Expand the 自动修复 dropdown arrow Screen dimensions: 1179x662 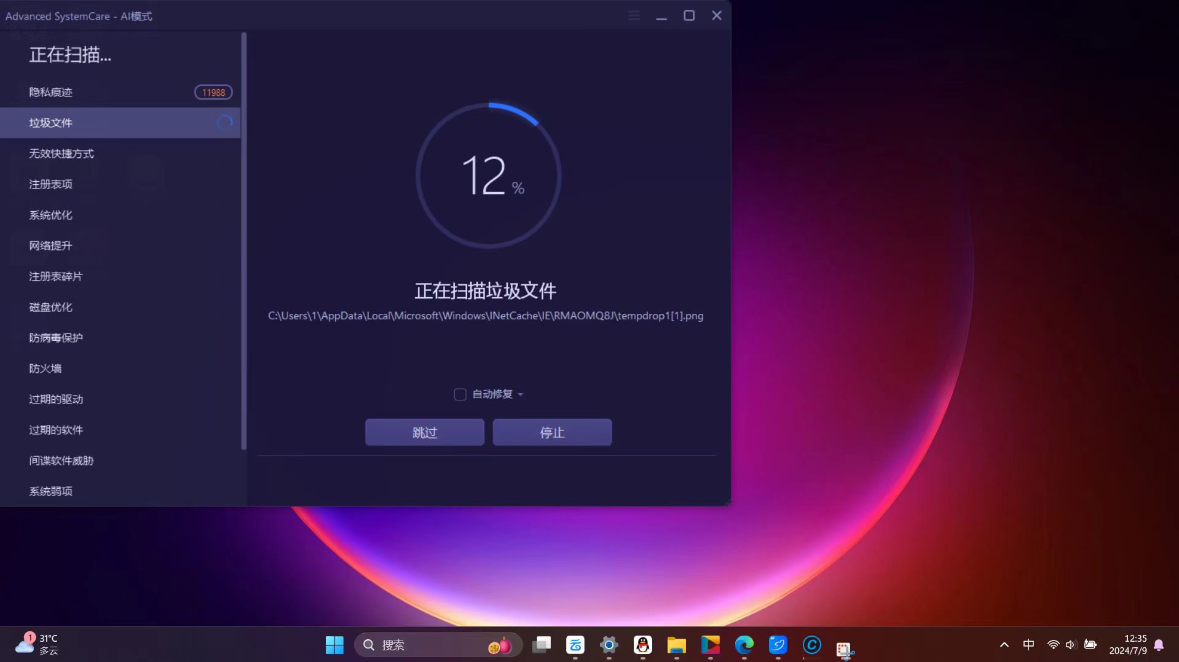(521, 394)
